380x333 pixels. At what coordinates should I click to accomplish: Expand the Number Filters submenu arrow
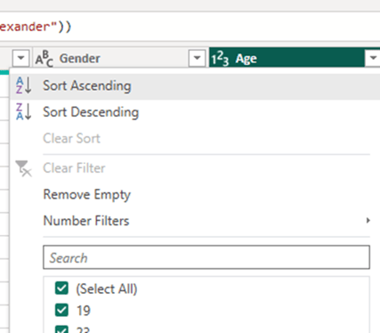click(368, 221)
